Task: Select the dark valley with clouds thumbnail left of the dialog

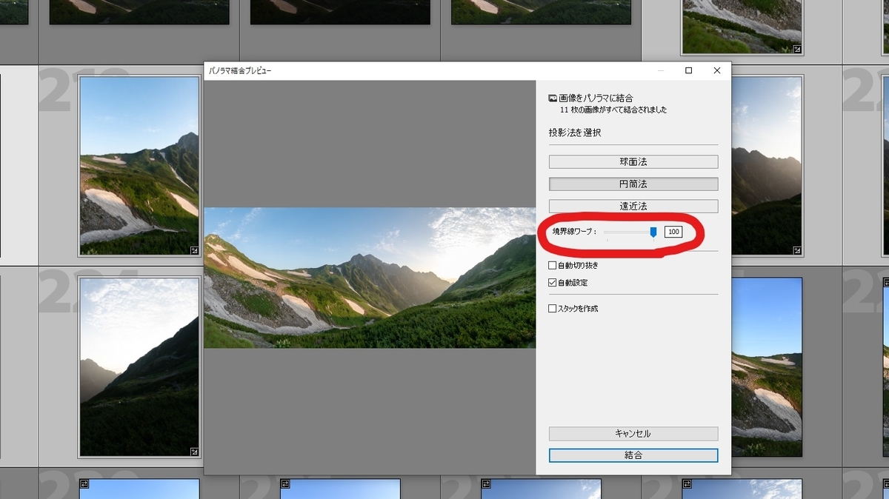Action: [x=139, y=366]
